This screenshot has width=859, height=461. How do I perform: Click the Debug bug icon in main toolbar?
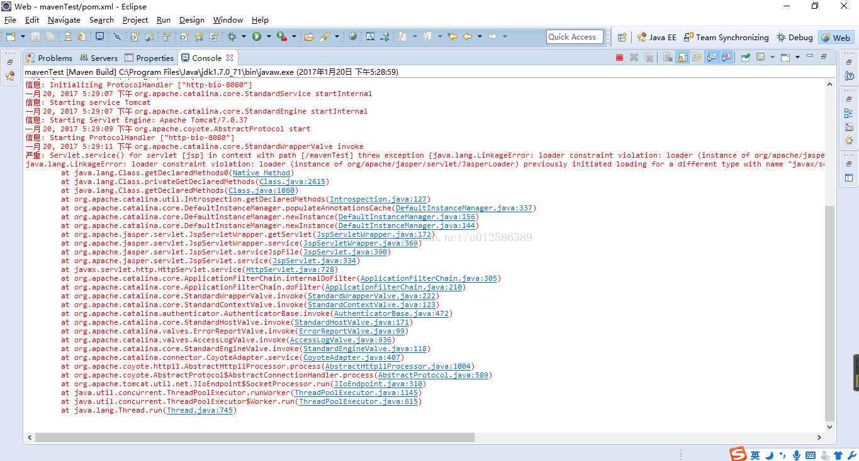point(232,36)
